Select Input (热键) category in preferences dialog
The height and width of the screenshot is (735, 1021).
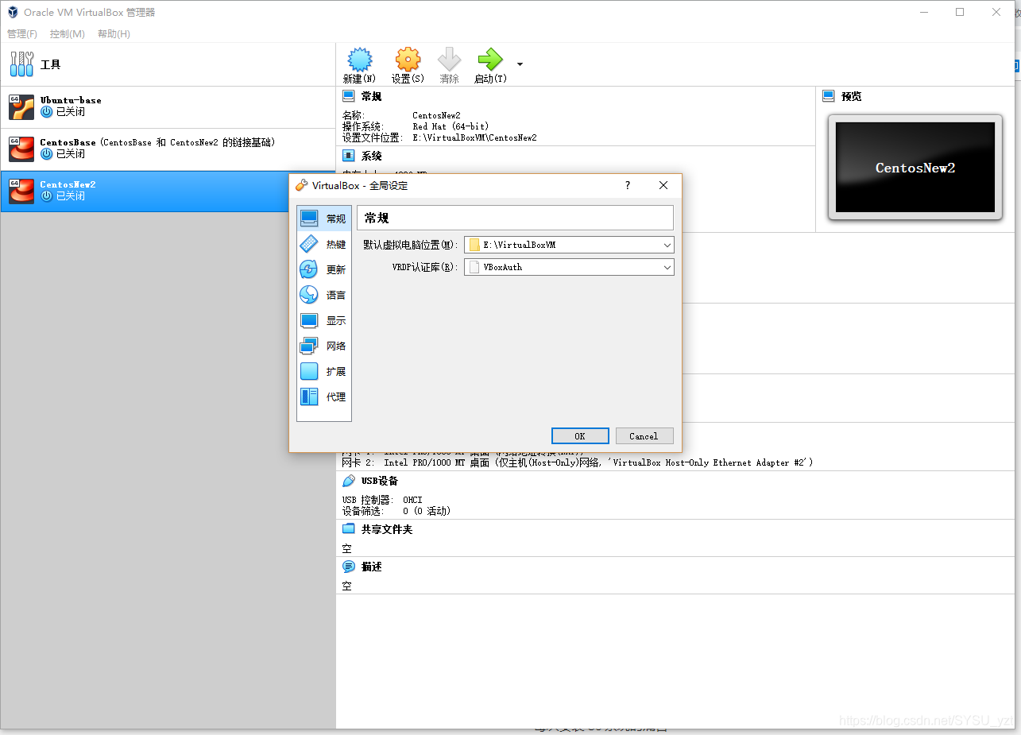[324, 244]
